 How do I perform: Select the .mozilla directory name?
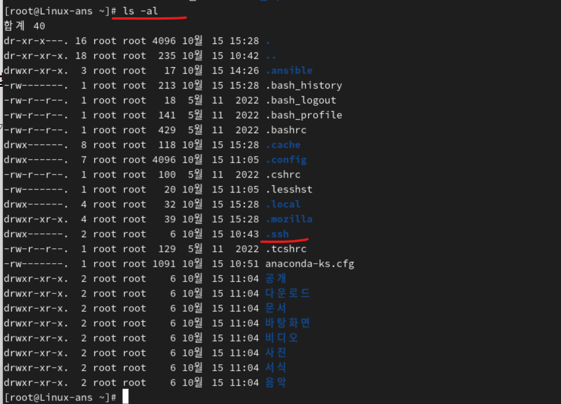(x=289, y=219)
